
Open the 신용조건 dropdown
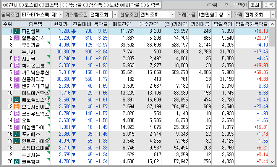click(x=172, y=14)
